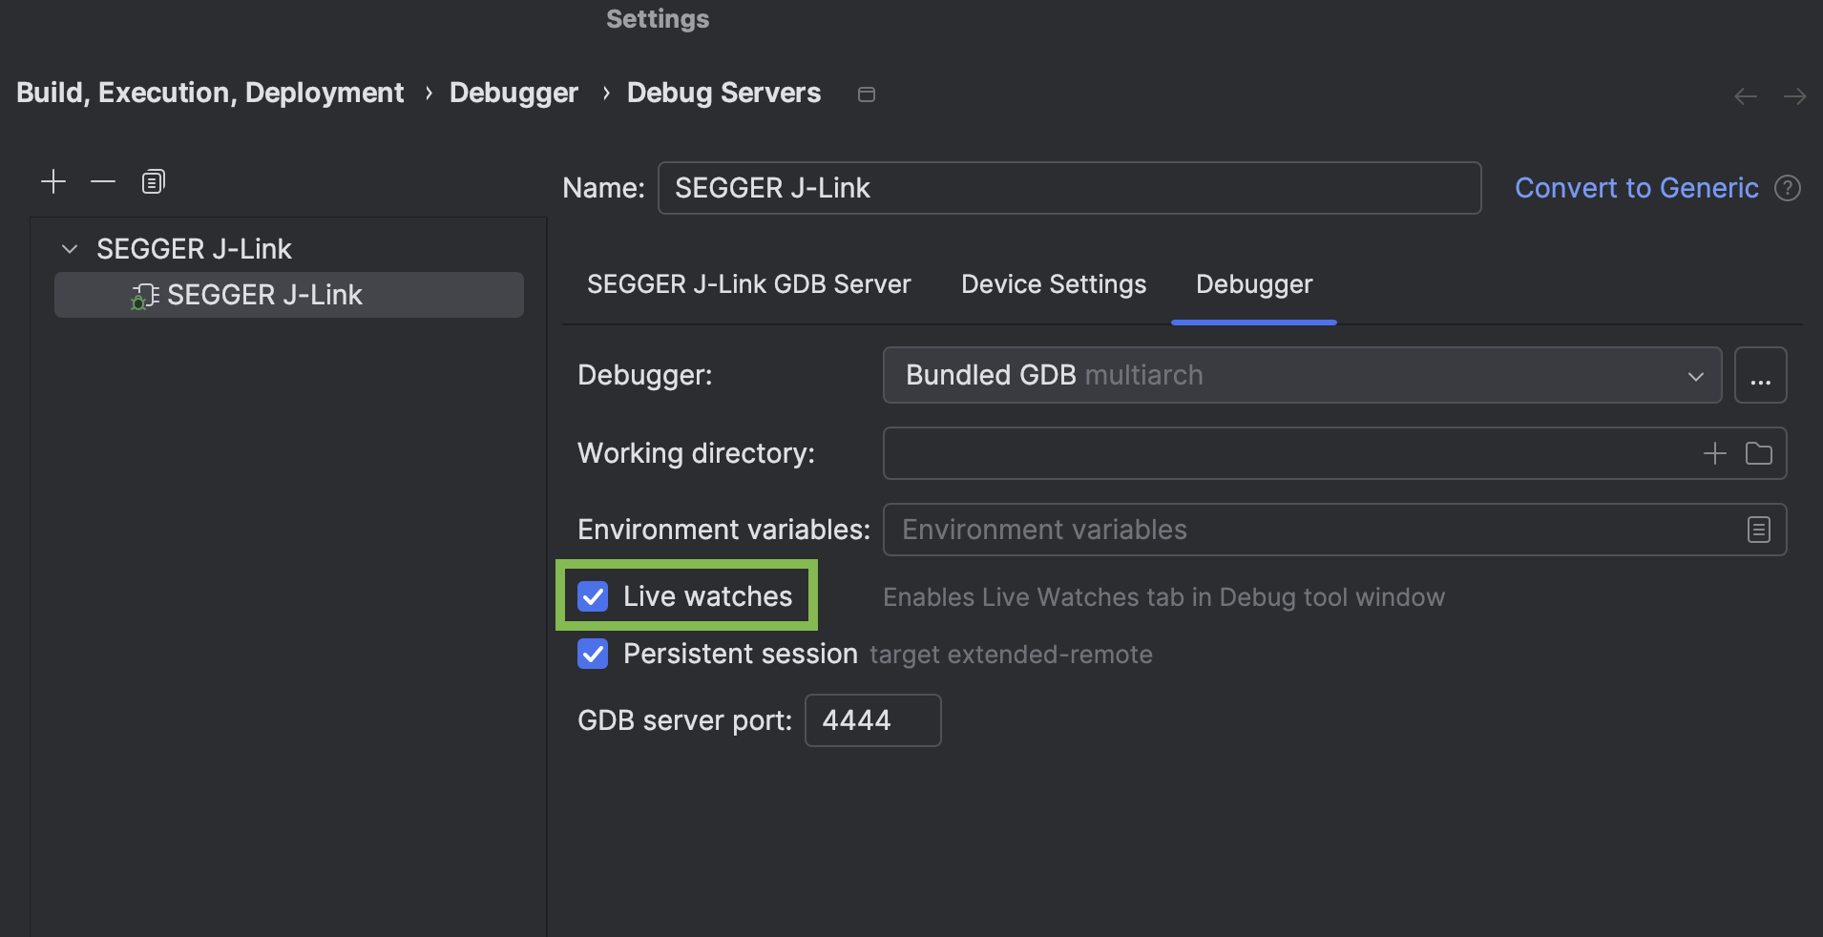Uncheck the Live watches option
This screenshot has width=1823, height=937.
pyautogui.click(x=593, y=595)
